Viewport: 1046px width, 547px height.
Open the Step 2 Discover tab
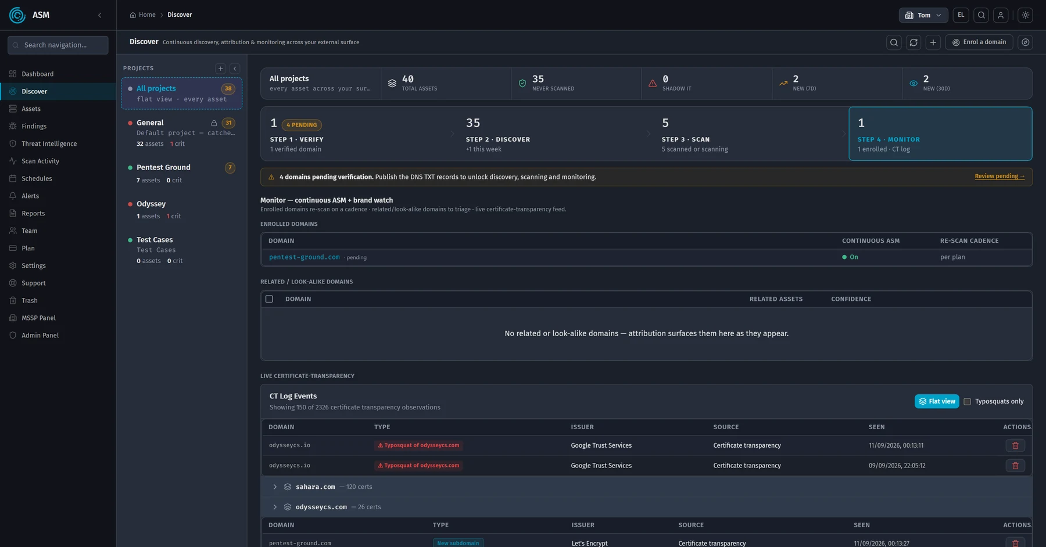point(554,134)
